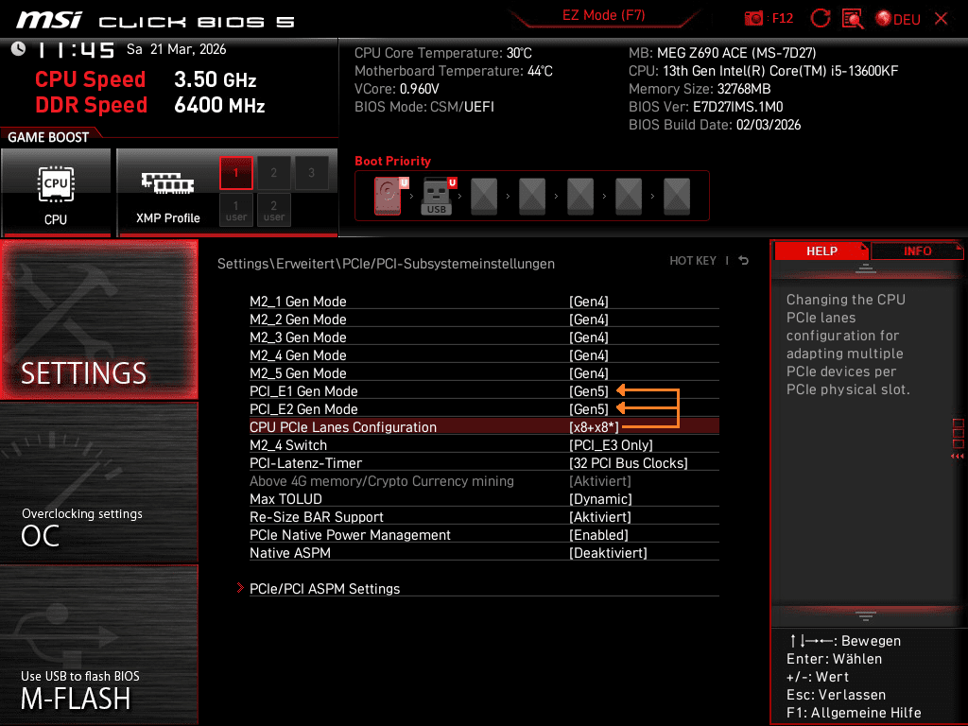Switch to the HELP tab
This screenshot has width=968, height=726.
pos(821,251)
